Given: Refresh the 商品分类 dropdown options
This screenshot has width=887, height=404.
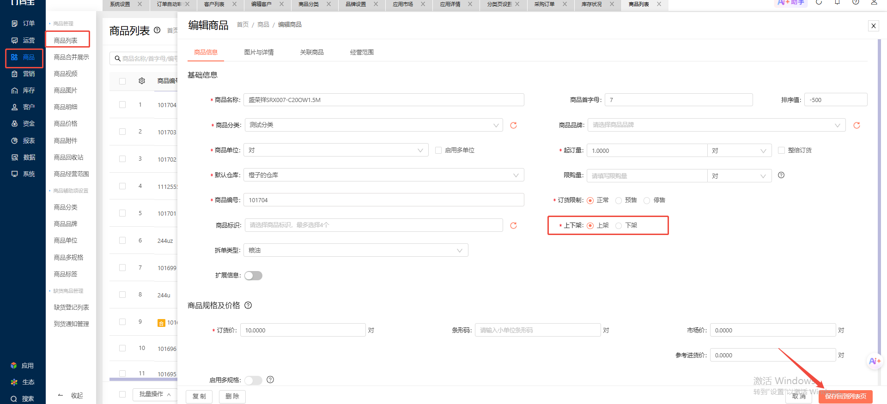Looking at the screenshot, I should [513, 125].
